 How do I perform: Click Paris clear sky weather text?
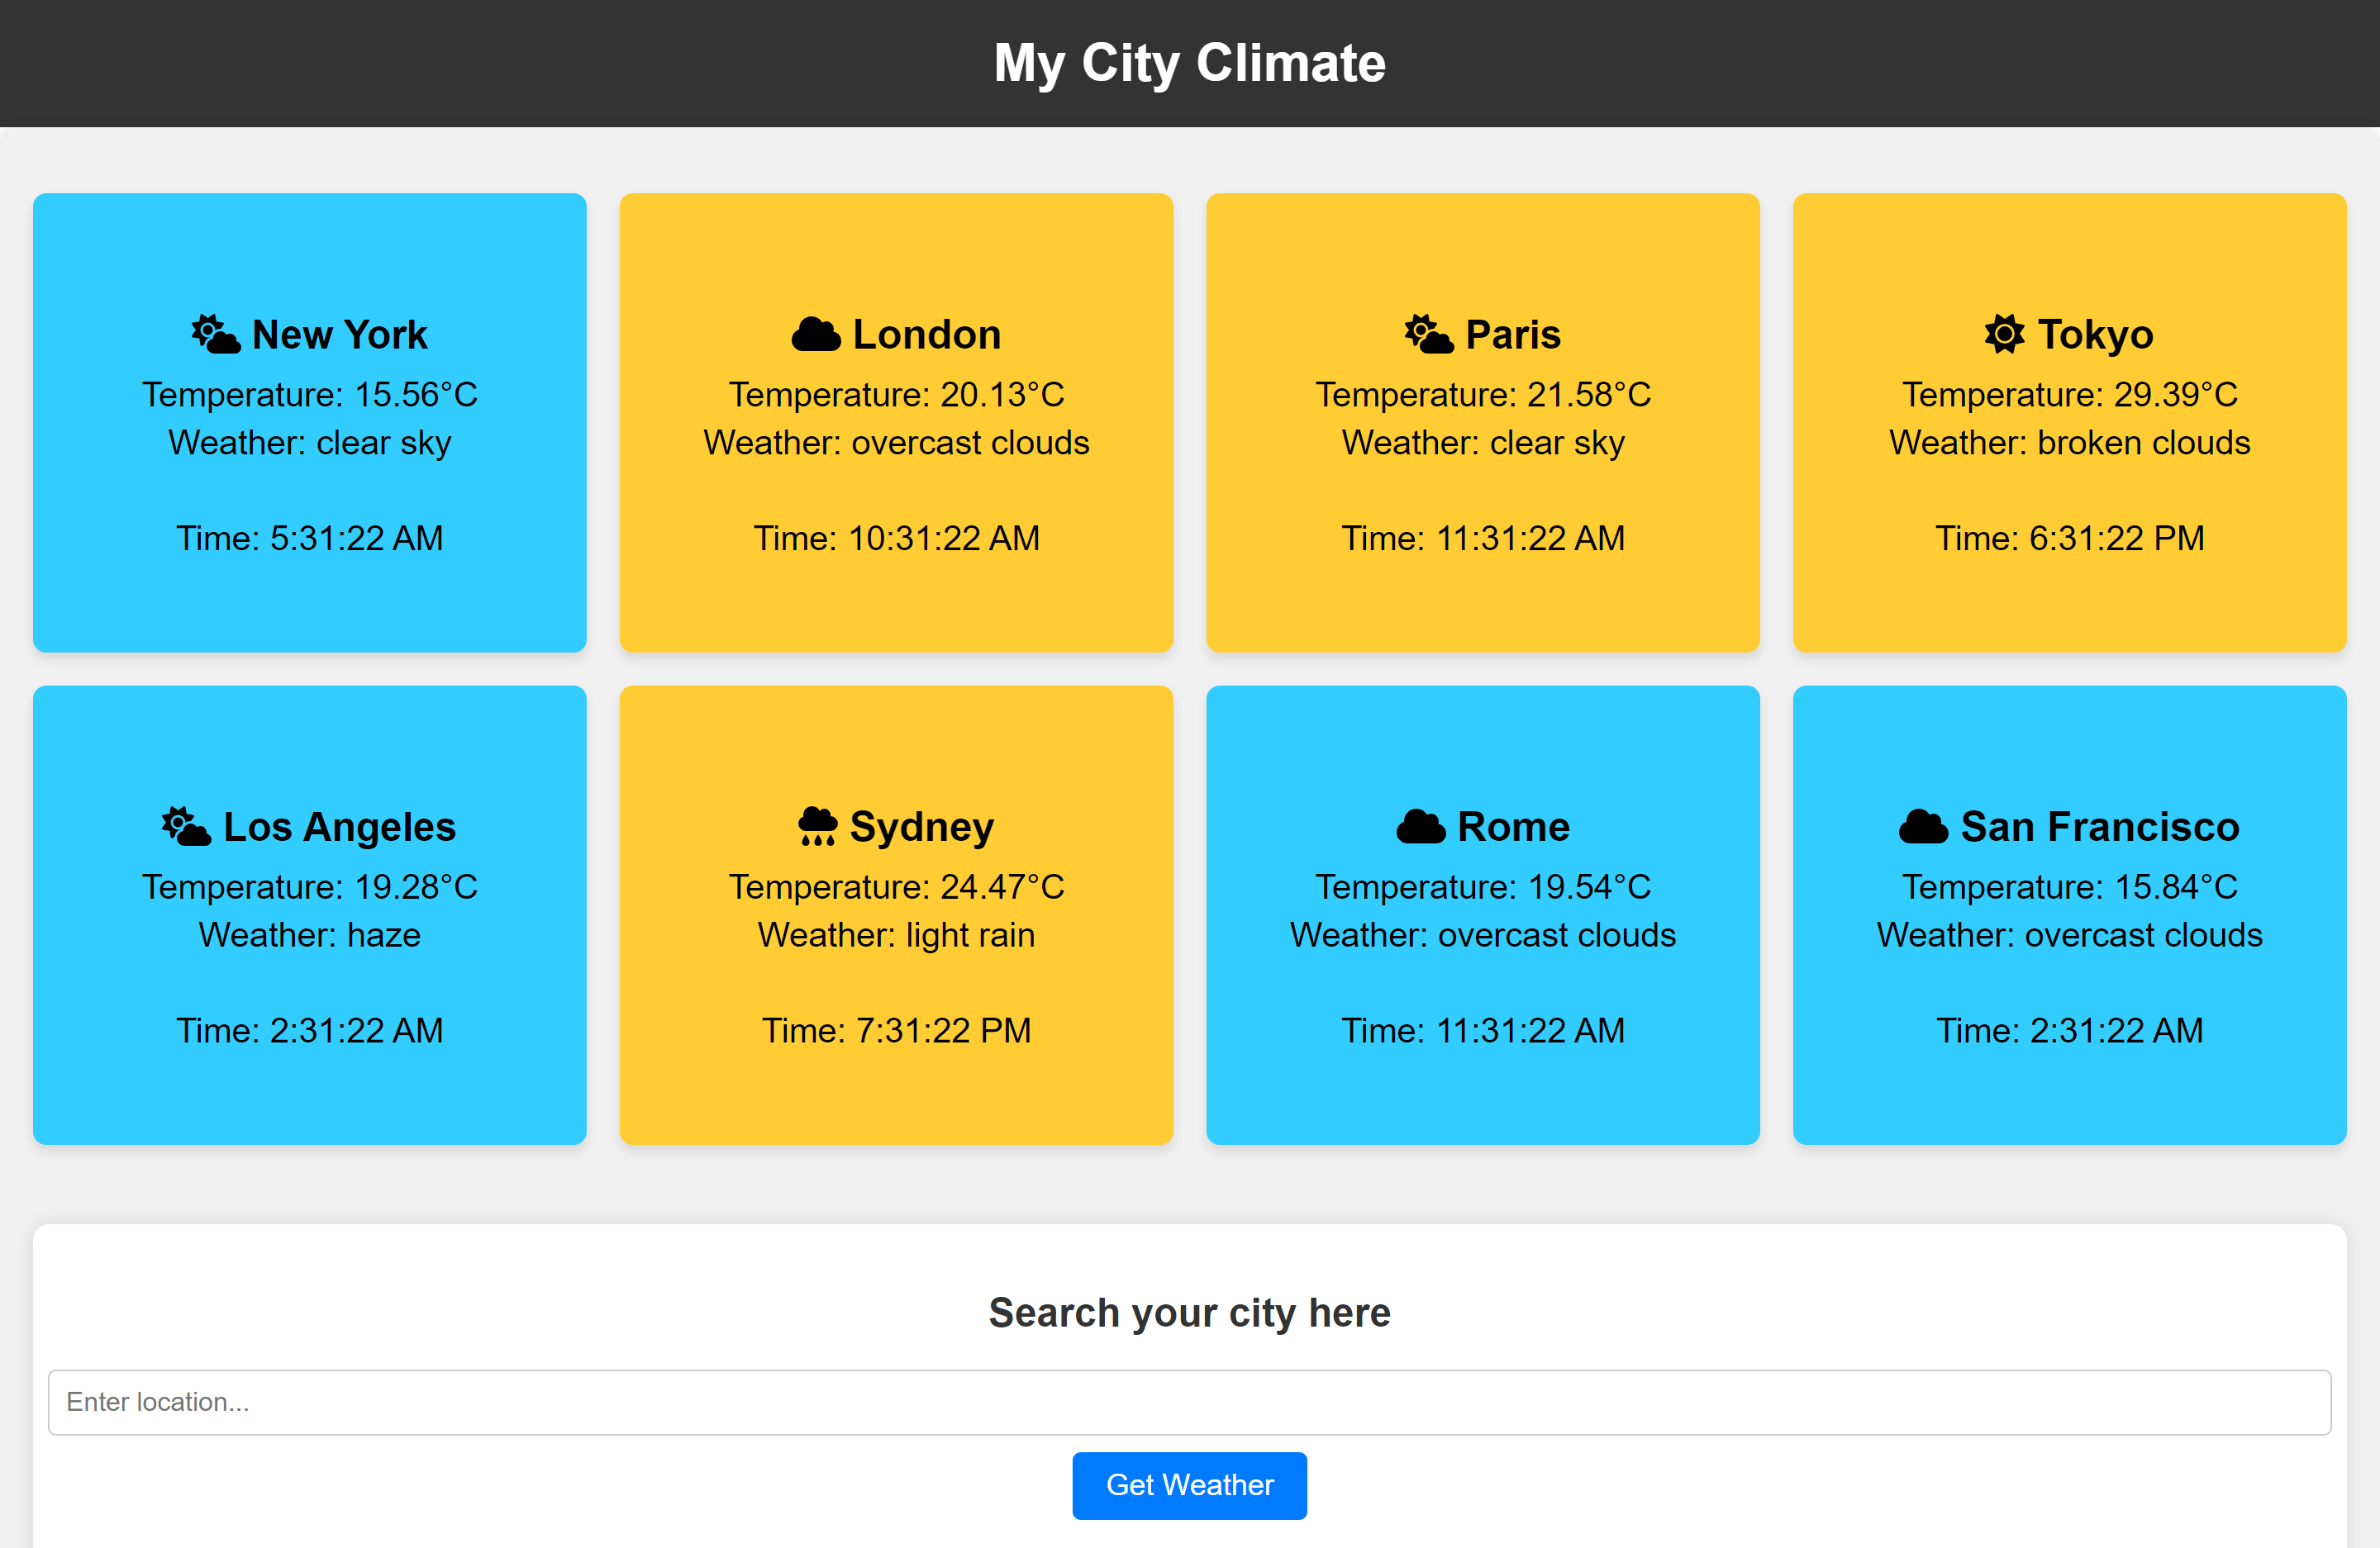[x=1482, y=443]
